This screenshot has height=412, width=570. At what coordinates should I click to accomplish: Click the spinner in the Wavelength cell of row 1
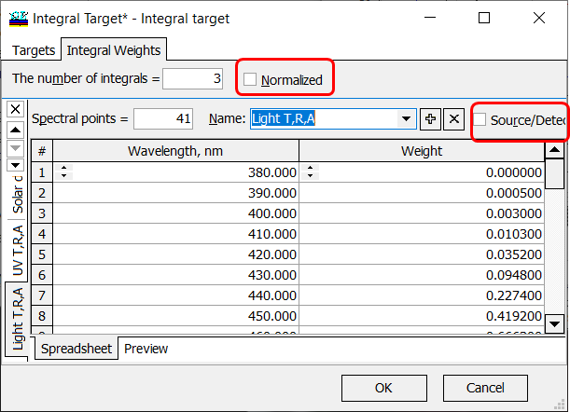(x=63, y=172)
